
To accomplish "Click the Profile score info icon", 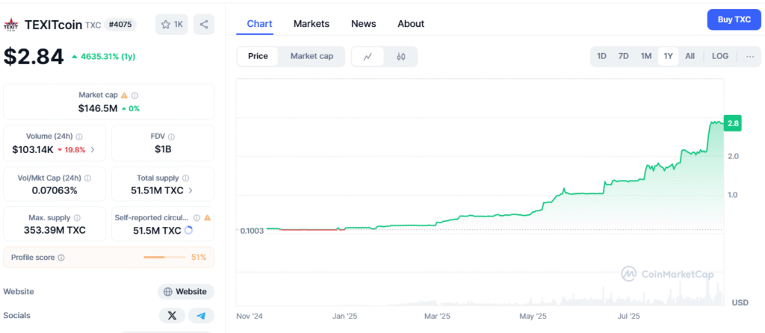I will [x=61, y=258].
